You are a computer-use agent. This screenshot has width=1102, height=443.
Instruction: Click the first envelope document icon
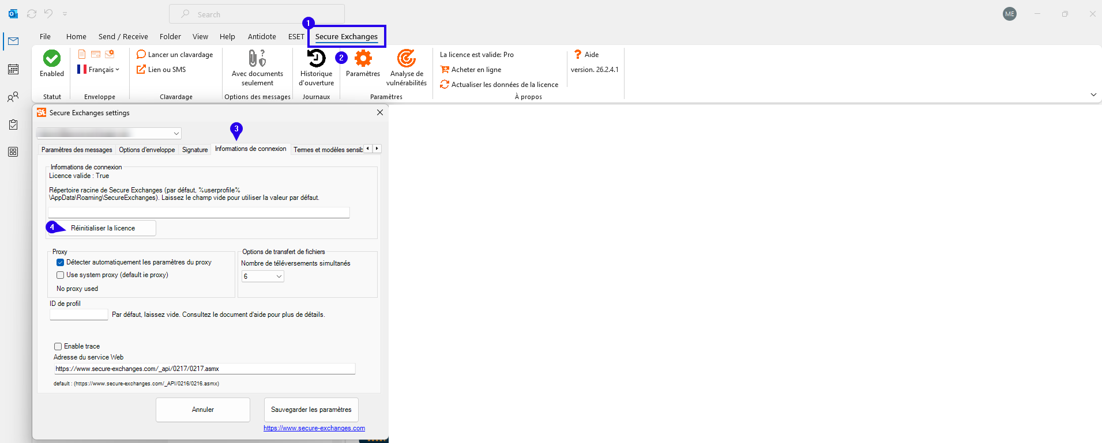tap(82, 54)
